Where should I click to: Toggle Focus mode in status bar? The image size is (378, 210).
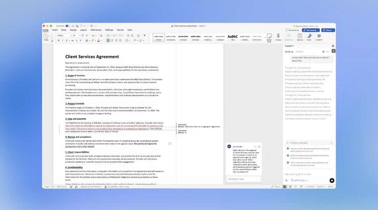[x=276, y=187]
